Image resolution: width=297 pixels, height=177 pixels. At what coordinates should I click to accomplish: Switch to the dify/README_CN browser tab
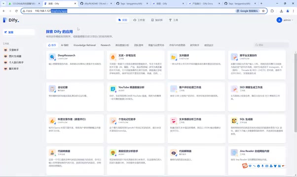click(x=96, y=3)
